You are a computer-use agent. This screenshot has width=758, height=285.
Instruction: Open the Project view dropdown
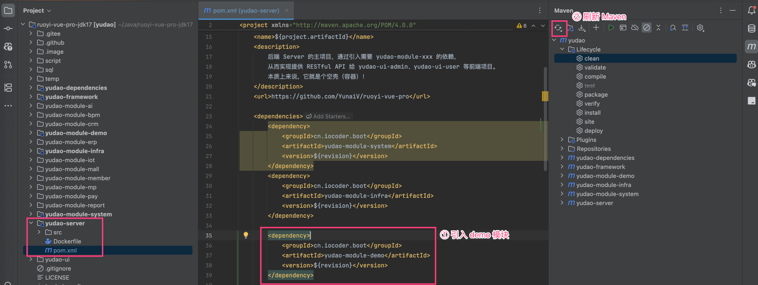[x=37, y=10]
